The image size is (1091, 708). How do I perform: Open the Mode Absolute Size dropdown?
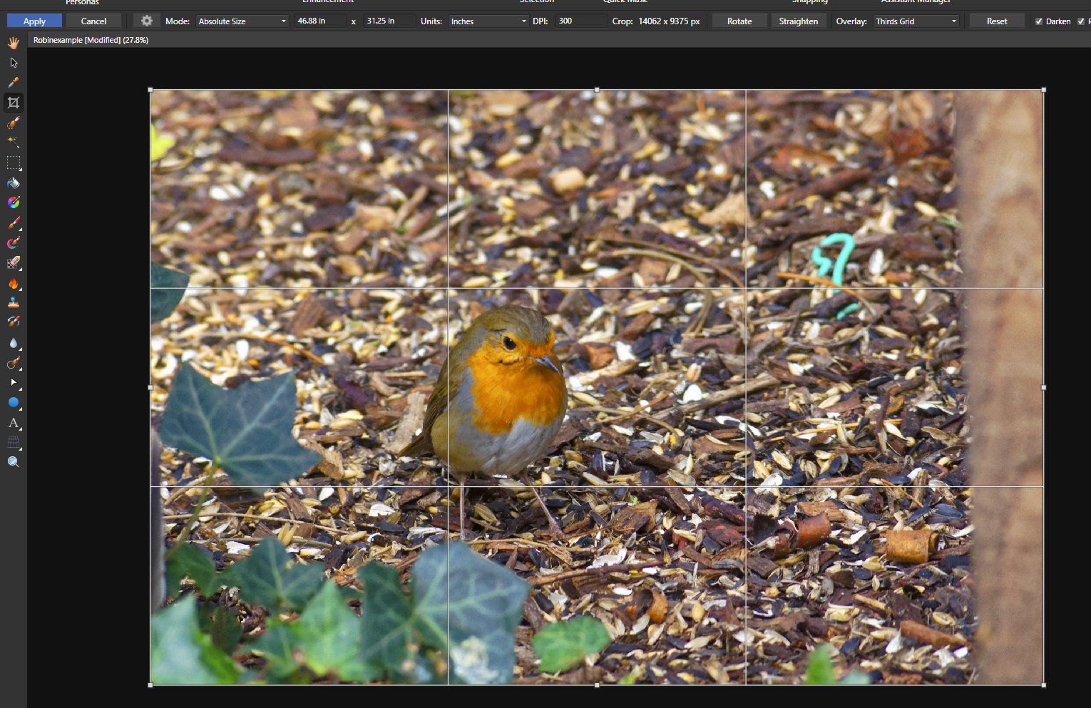(241, 21)
